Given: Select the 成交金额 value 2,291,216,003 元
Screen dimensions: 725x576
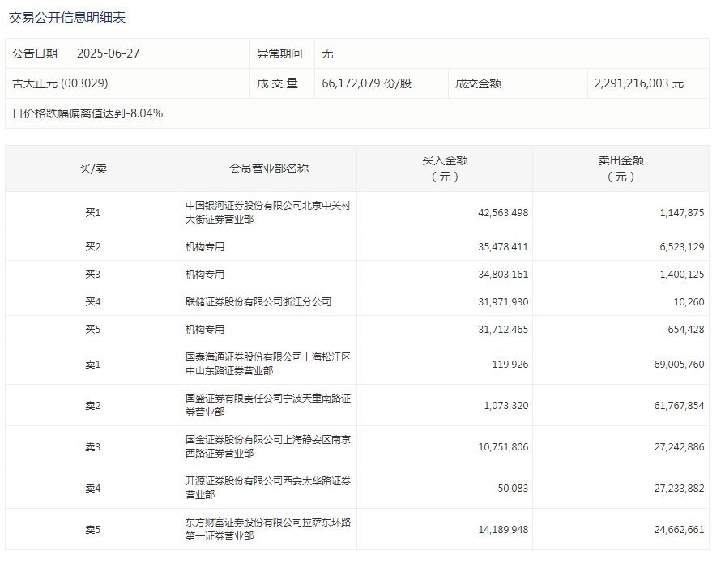Looking at the screenshot, I should coord(638,83).
